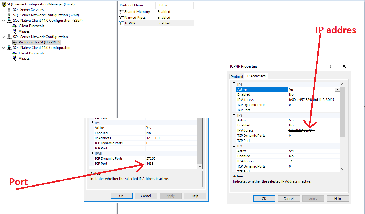The width and height of the screenshot is (365, 214).
Task: Click Help in the dialog showing IP1
Action: (x=338, y=199)
